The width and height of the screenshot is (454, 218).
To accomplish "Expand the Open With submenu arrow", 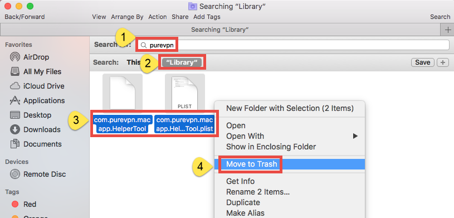I will tap(355, 136).
